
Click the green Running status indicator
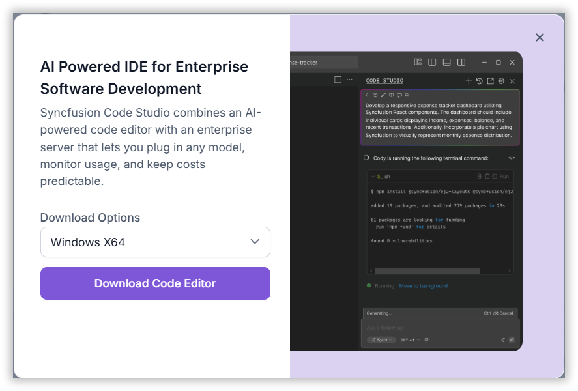click(x=368, y=285)
